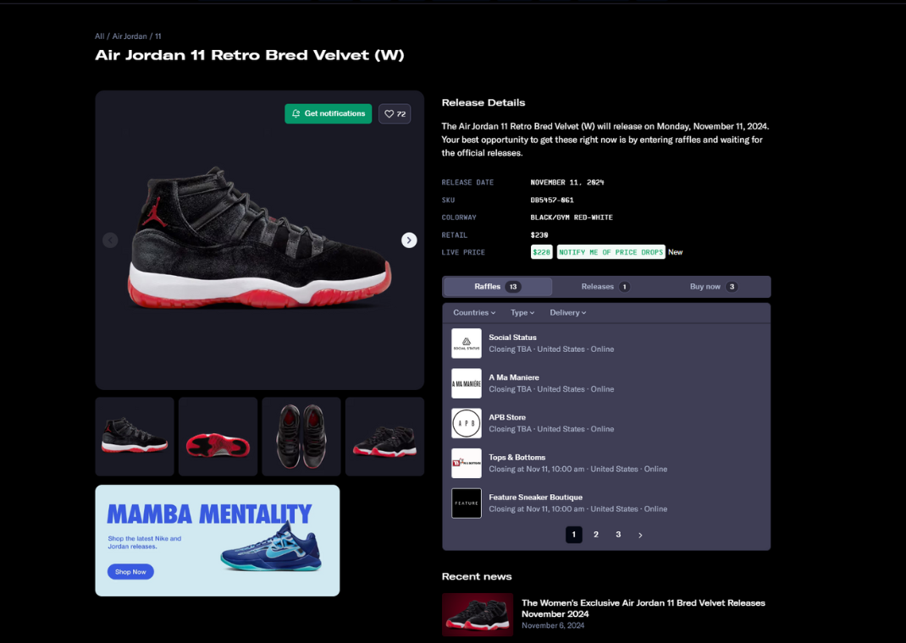The height and width of the screenshot is (643, 906).
Task: Expand the Delivery filter dropdown
Action: pos(568,312)
